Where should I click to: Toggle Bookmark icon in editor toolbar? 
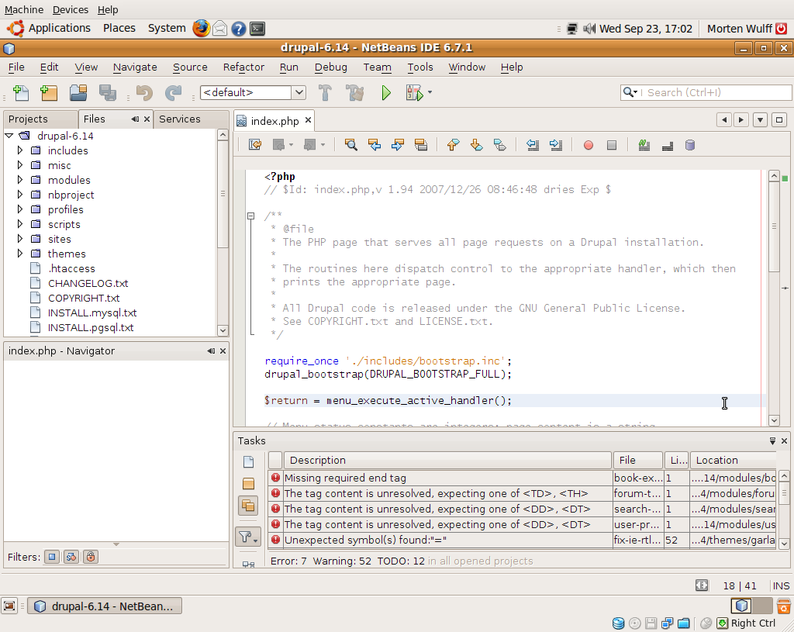pos(499,145)
